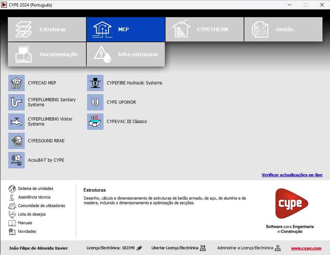
Task: Launch the CYPEVAC III Clássico icon
Action: 95,122
